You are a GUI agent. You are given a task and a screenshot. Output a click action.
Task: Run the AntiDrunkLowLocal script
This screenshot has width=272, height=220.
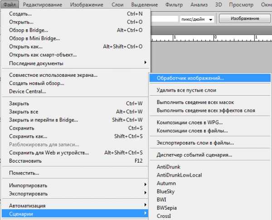tap(210, 175)
